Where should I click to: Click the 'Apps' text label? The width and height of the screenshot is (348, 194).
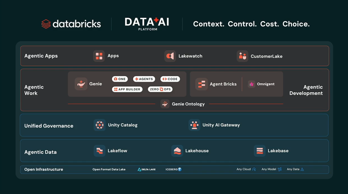pyautogui.click(x=113, y=56)
